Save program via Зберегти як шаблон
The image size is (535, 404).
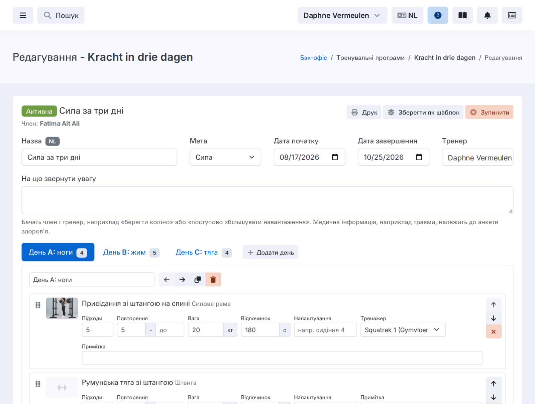(x=423, y=113)
